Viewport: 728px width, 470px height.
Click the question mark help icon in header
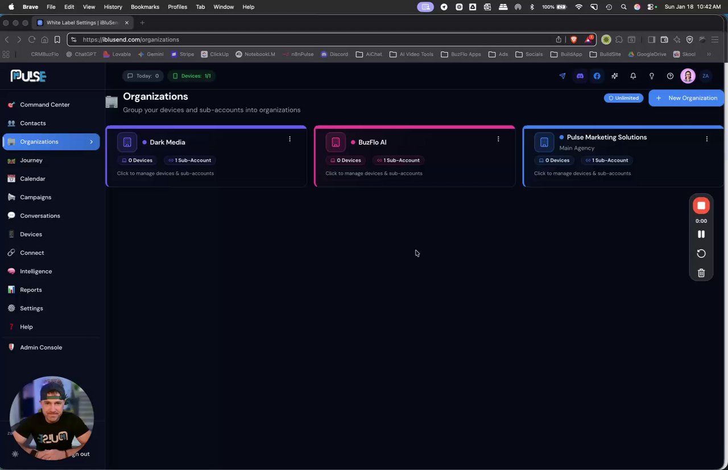click(x=670, y=76)
